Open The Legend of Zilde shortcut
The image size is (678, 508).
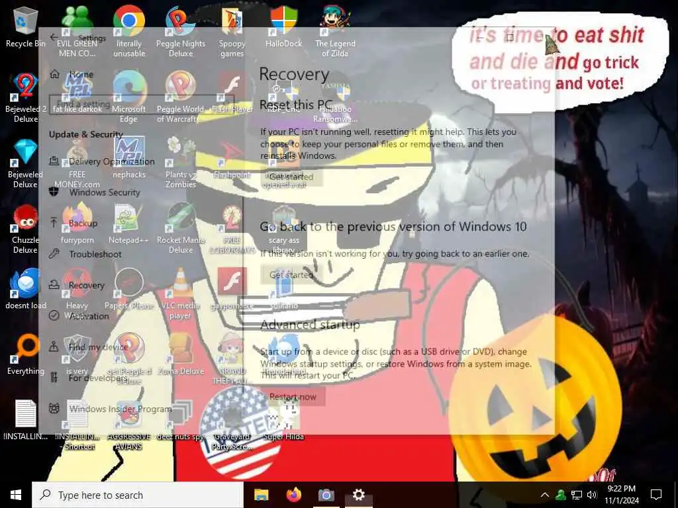tap(335, 32)
